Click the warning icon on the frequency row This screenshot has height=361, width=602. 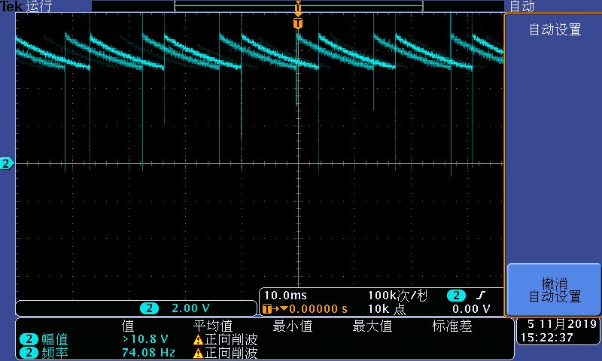198,353
